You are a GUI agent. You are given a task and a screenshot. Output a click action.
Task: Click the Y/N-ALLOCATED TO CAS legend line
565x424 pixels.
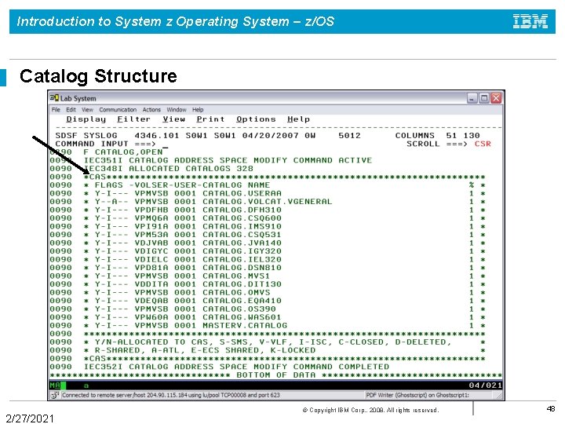tap(273, 342)
